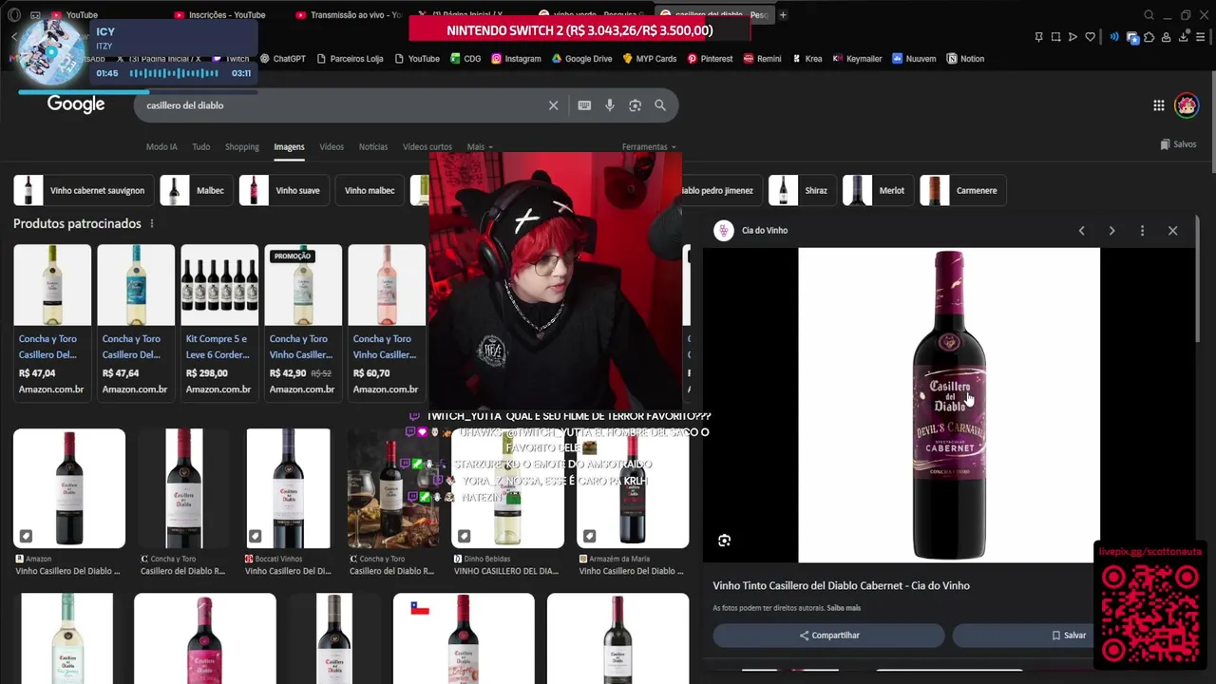Screen dimensions: 1216x684
Task: Open MYP Cards bookmark
Action: tap(650, 59)
